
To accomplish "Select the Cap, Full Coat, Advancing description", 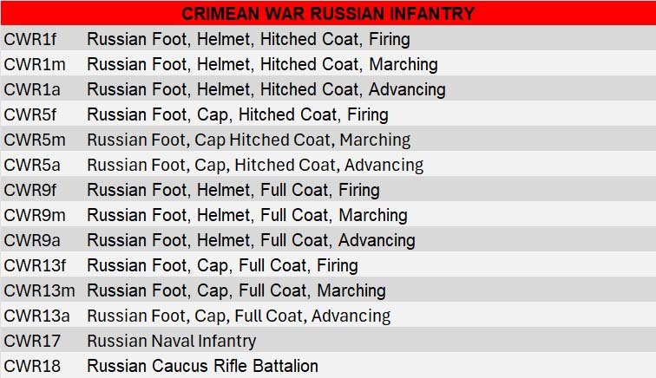I will pos(239,316).
